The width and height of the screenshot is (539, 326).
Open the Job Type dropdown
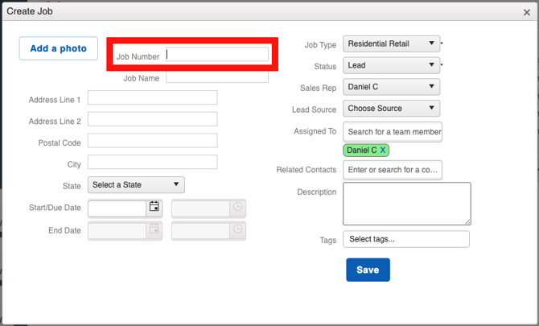pyautogui.click(x=391, y=43)
